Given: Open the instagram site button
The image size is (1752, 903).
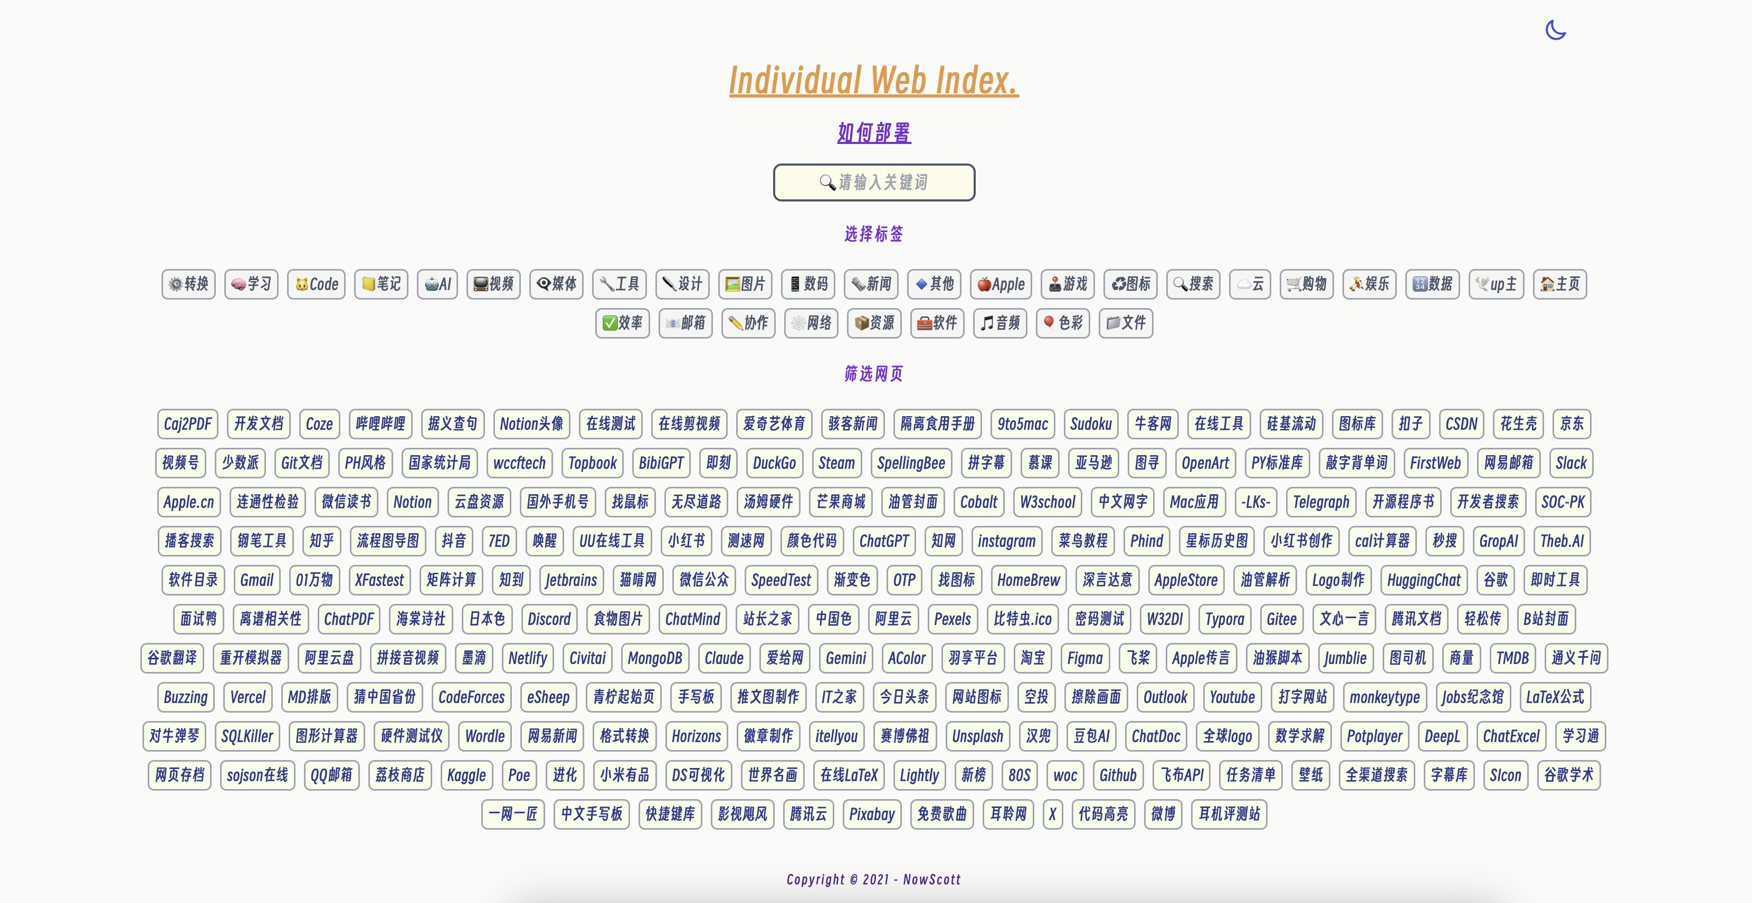Looking at the screenshot, I should click(1006, 541).
